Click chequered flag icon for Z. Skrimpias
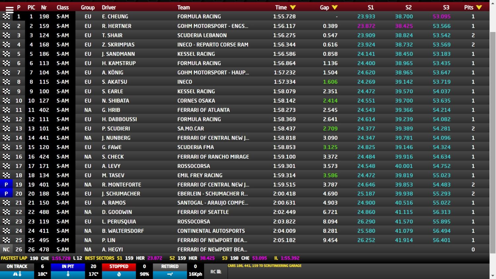 pyautogui.click(x=6, y=44)
